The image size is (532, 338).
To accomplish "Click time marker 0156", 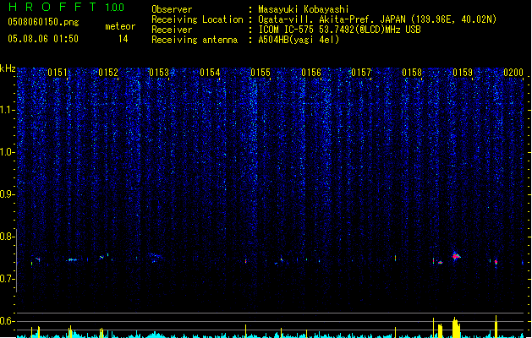I will [311, 73].
